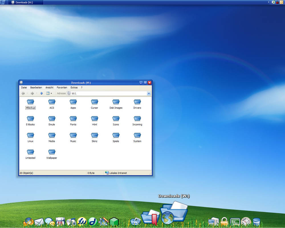Click the Skinz folder icon

[x=95, y=135]
